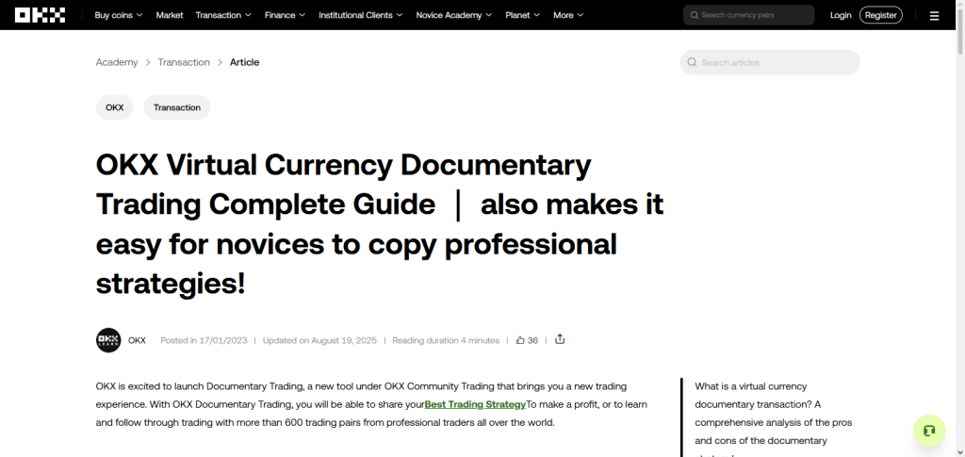The width and height of the screenshot is (965, 457).
Task: Expand the Novice Academy dropdown
Action: (454, 15)
